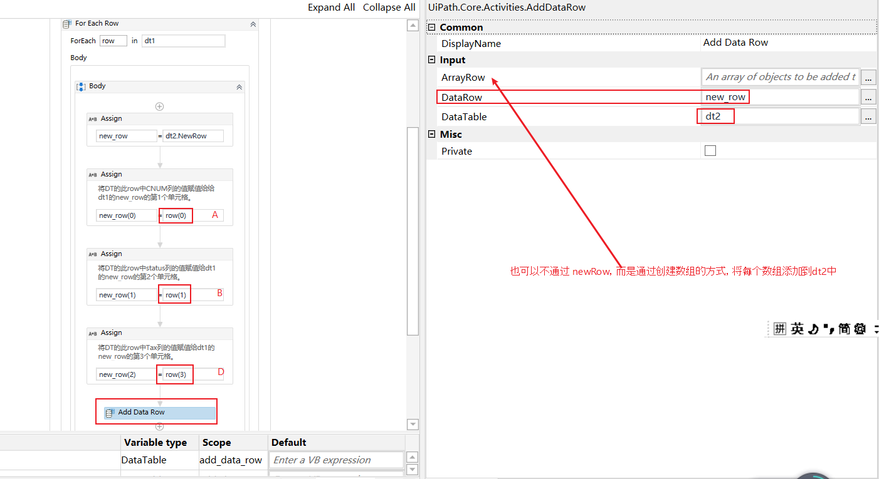Collapse the Body sequence with its chevron
Viewport: 879px width, 479px height.
(239, 86)
